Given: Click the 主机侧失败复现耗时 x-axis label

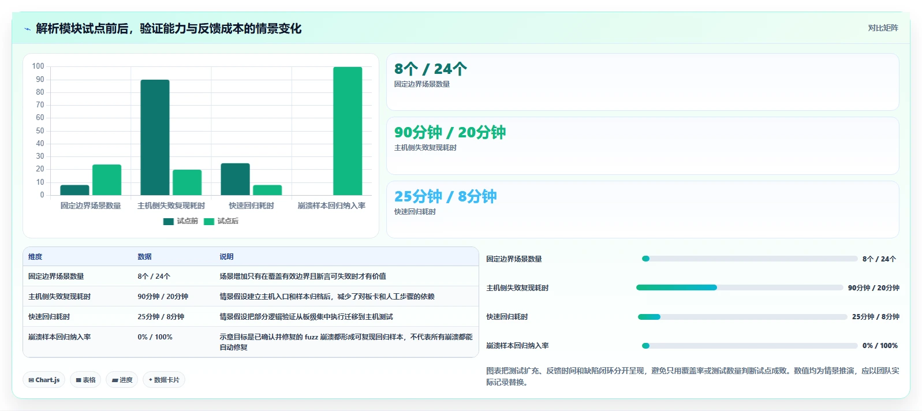Looking at the screenshot, I should click(x=171, y=206).
